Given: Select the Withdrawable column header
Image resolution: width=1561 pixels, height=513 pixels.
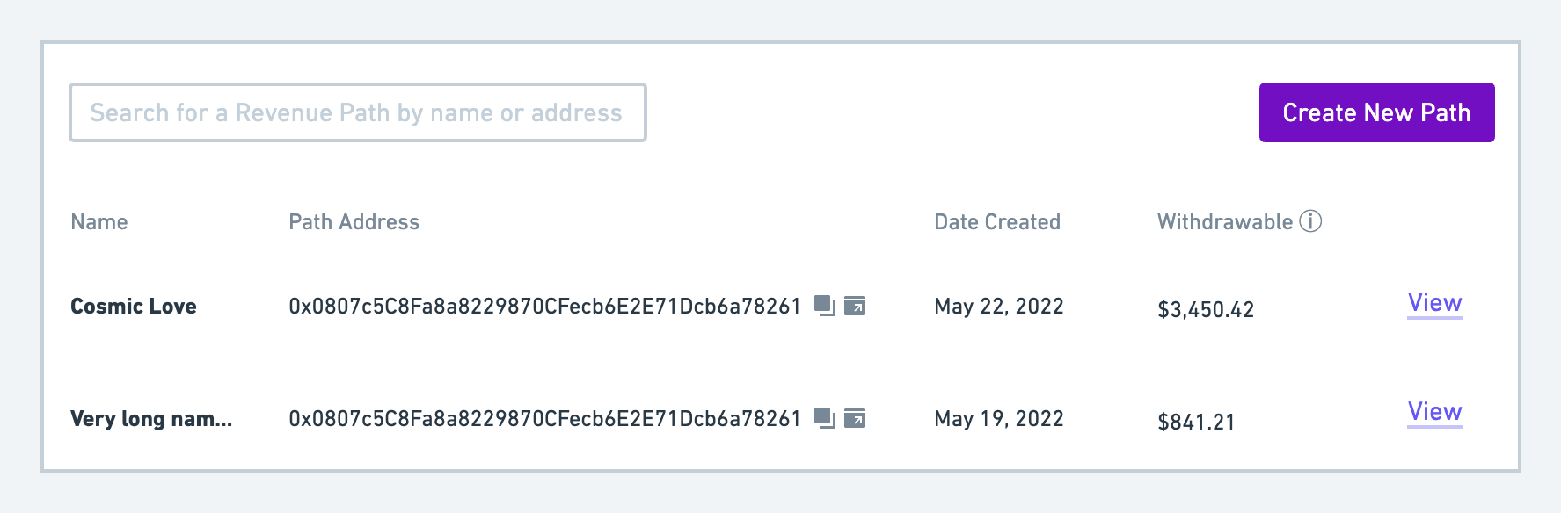Looking at the screenshot, I should click(x=1225, y=222).
